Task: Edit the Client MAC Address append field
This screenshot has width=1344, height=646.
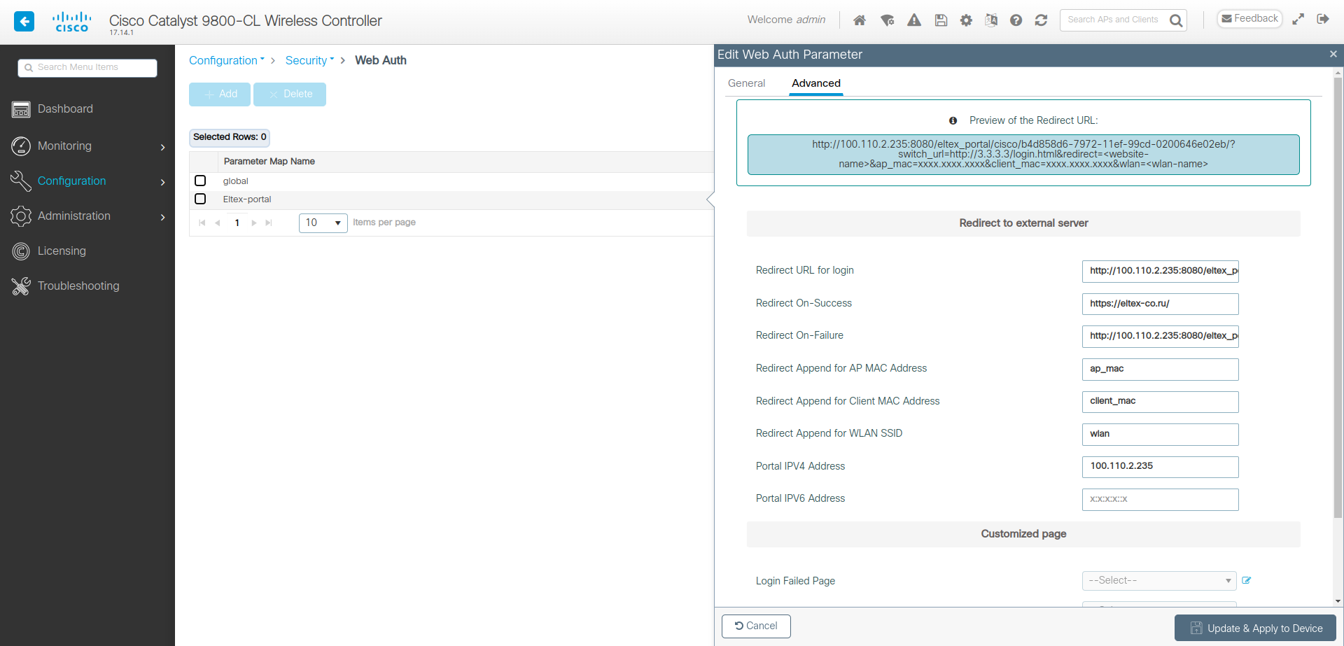Action: point(1160,401)
